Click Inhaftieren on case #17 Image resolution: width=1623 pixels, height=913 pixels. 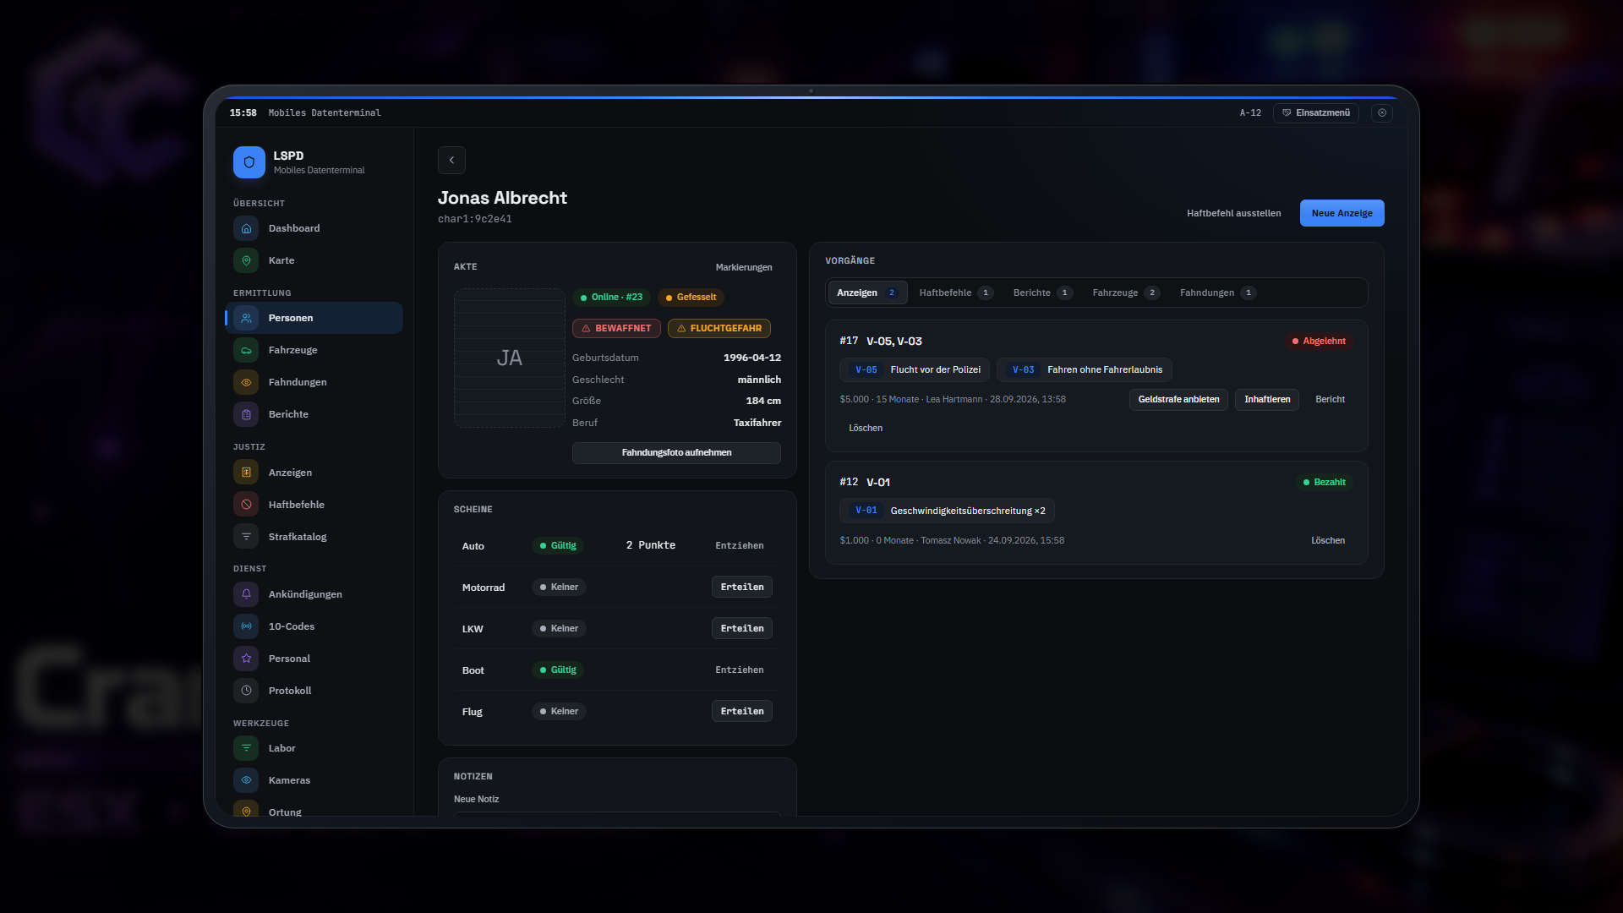pos(1267,399)
